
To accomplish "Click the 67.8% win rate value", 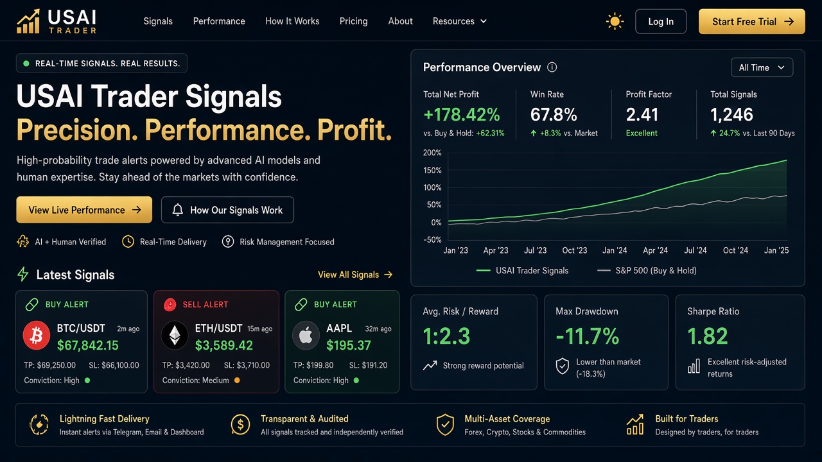I will tap(554, 115).
